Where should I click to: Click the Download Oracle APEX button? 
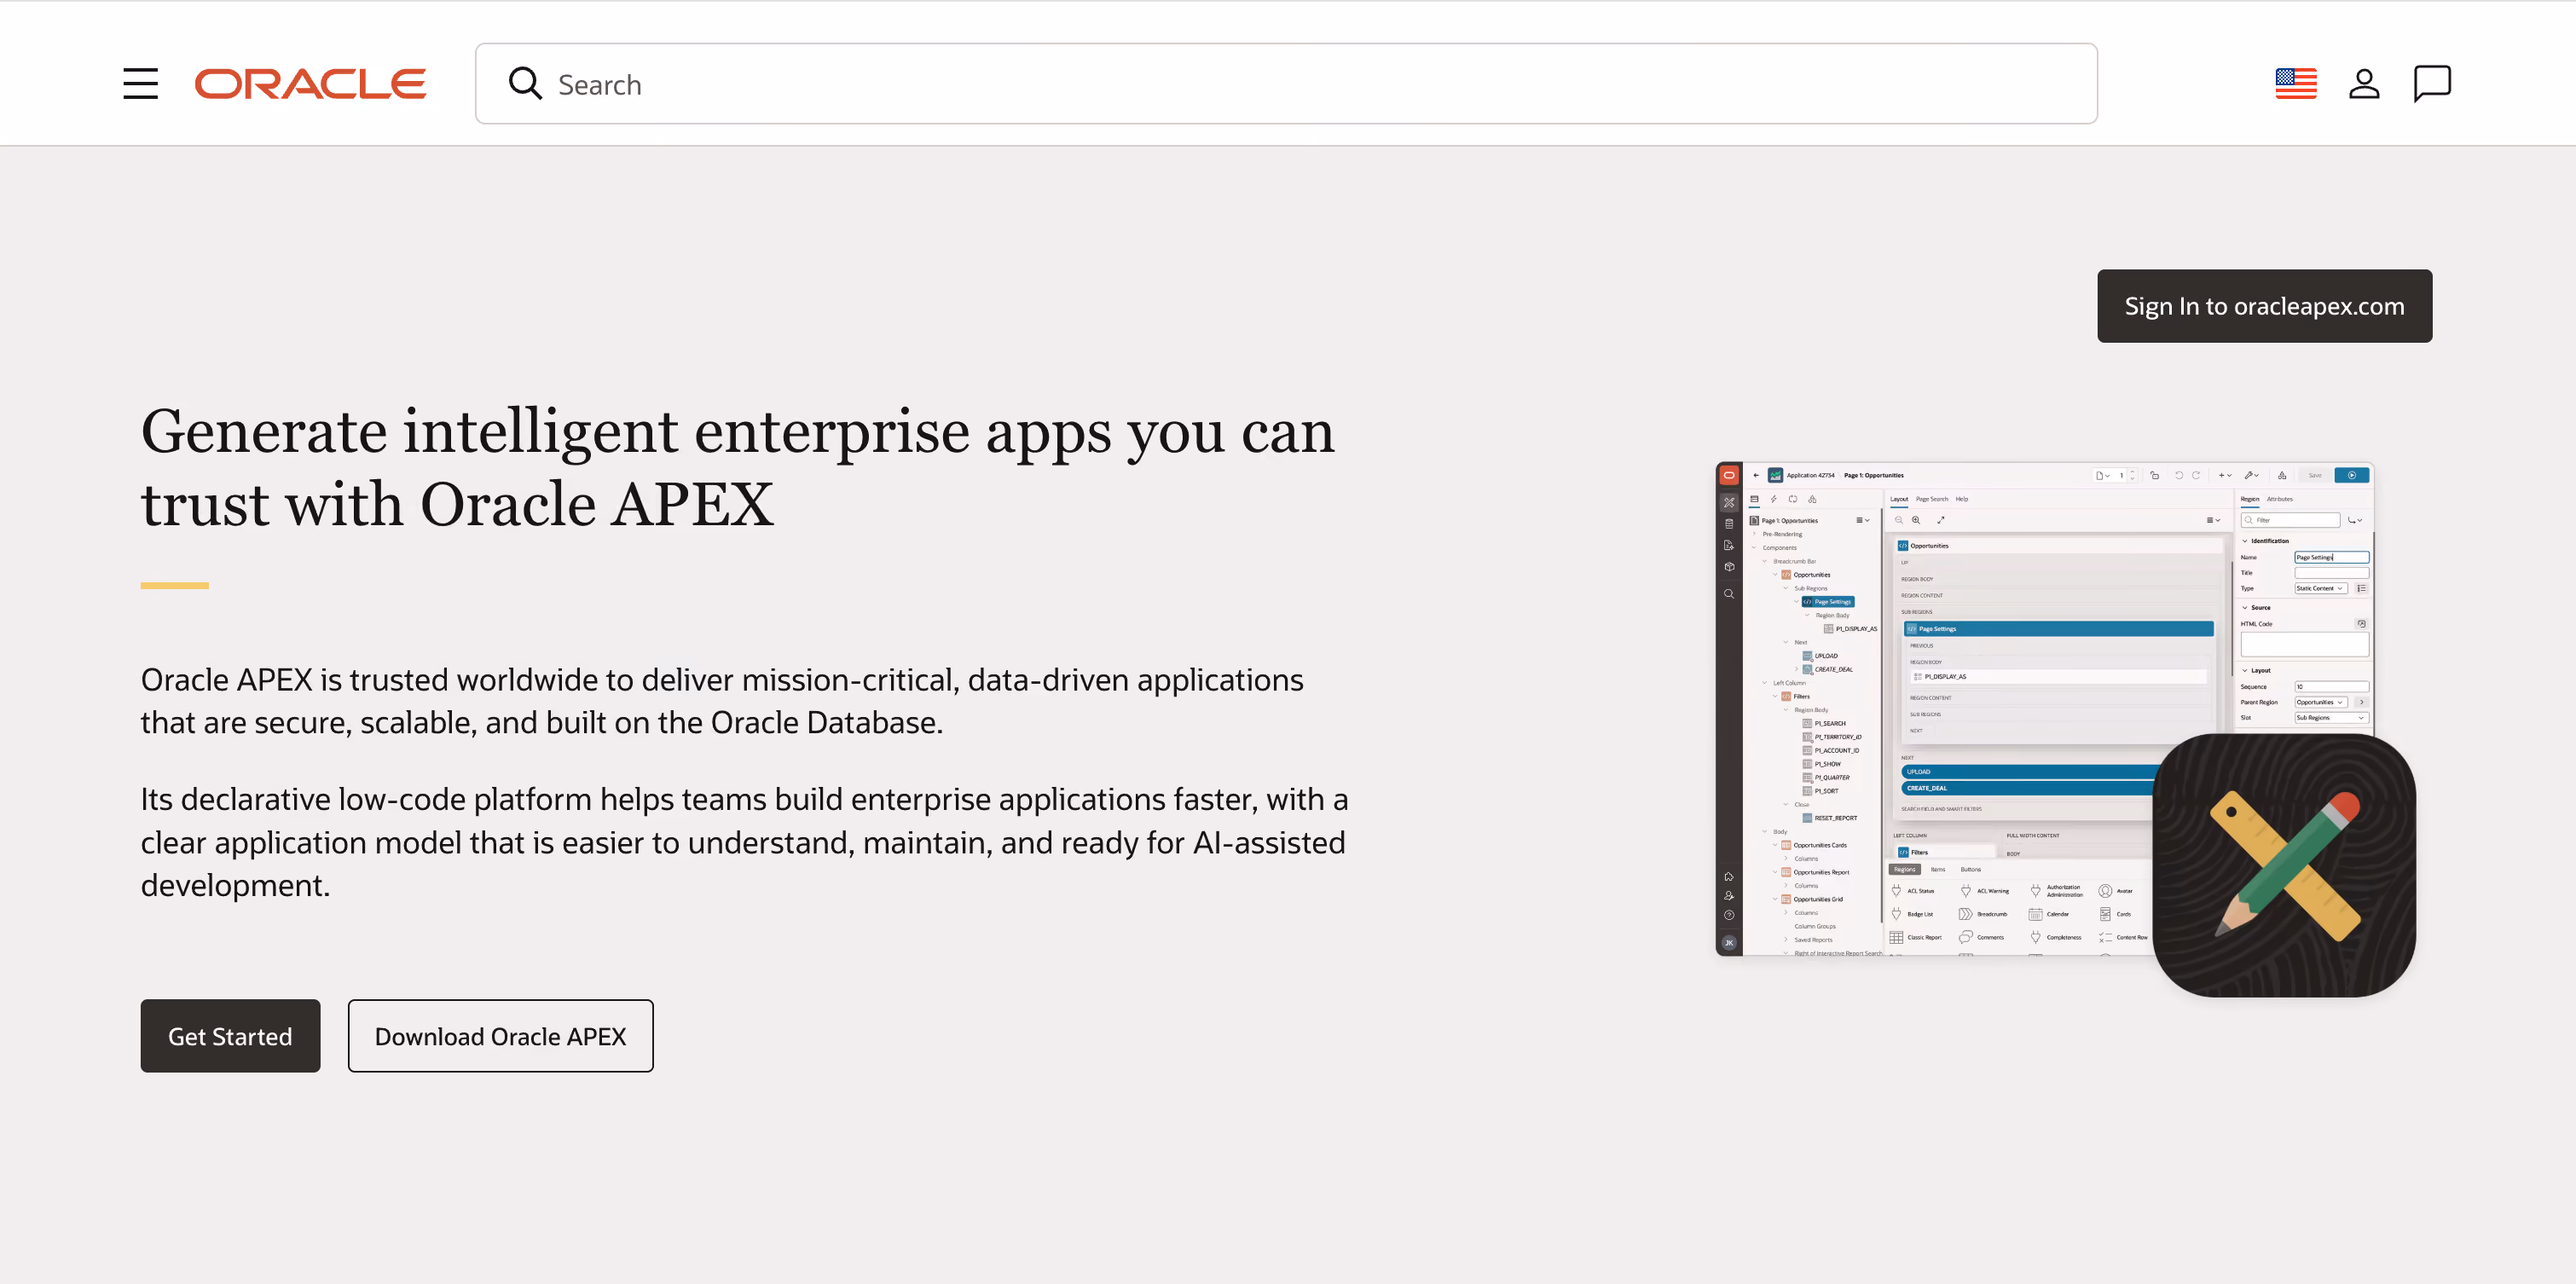[501, 1036]
